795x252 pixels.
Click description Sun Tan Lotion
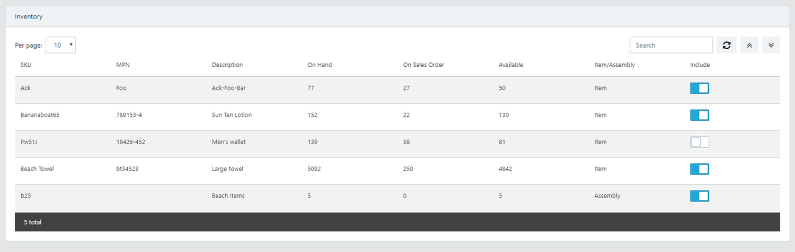pos(232,115)
